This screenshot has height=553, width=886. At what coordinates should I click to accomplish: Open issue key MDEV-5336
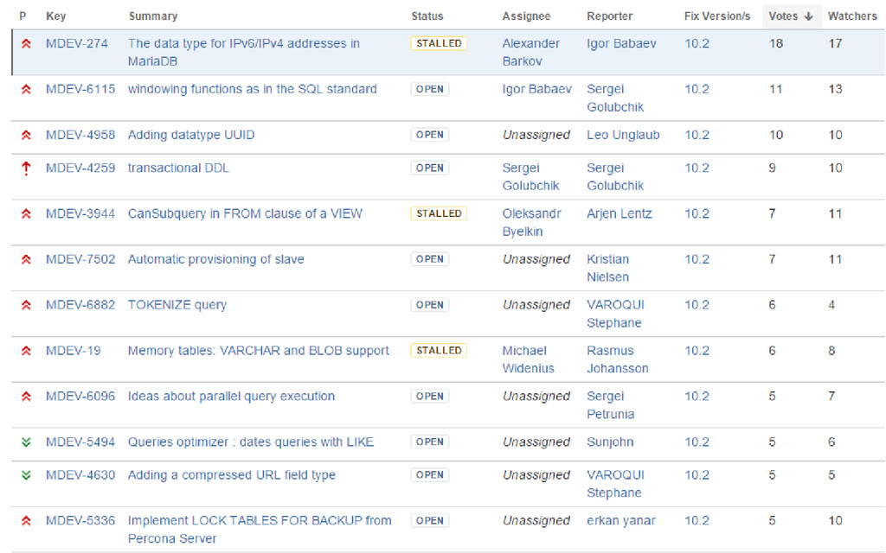[x=80, y=521]
